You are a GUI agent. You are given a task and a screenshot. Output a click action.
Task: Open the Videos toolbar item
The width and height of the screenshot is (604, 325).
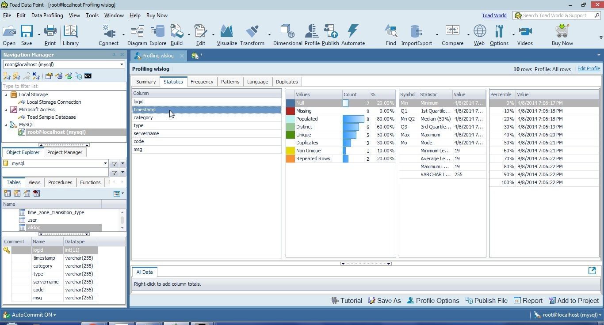coord(525,35)
